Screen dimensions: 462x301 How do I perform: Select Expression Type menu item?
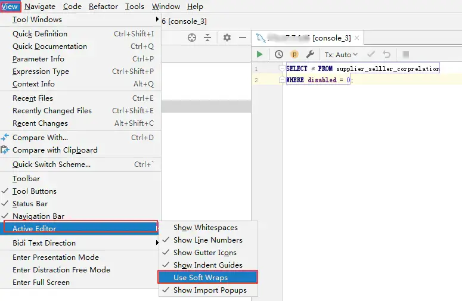click(x=80, y=72)
